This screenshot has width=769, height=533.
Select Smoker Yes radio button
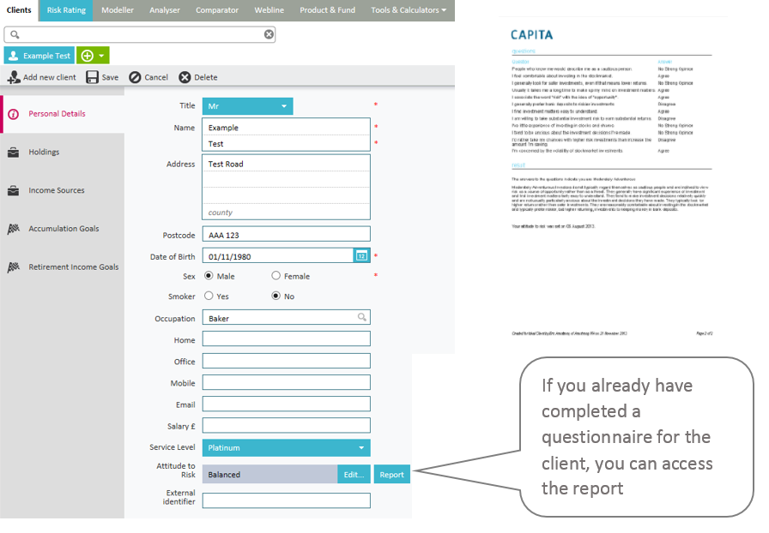(x=209, y=296)
